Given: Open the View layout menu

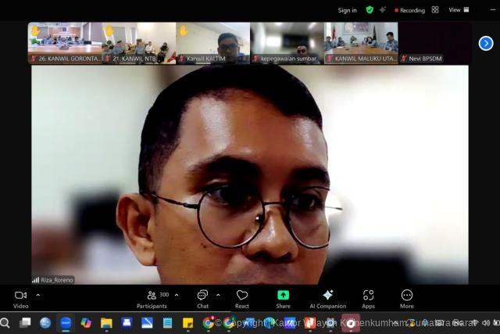Looking at the screenshot, I should coord(454,10).
